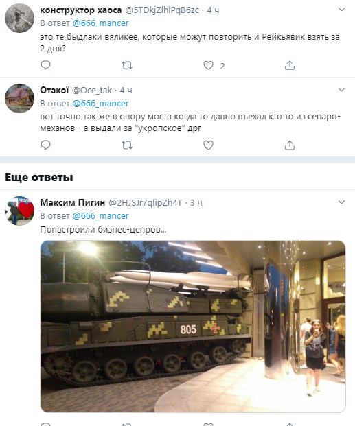Open @666_mancer link in first reply
Screen dimensions: 355x426
(x=100, y=23)
